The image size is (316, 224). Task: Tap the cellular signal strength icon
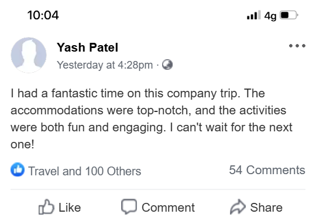254,15
